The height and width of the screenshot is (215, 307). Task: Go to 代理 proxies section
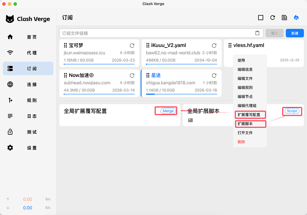(x=28, y=53)
